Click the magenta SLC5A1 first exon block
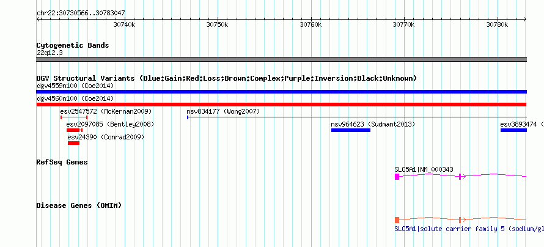Image resolution: width=544 pixels, height=247 pixels. pyautogui.click(x=397, y=177)
